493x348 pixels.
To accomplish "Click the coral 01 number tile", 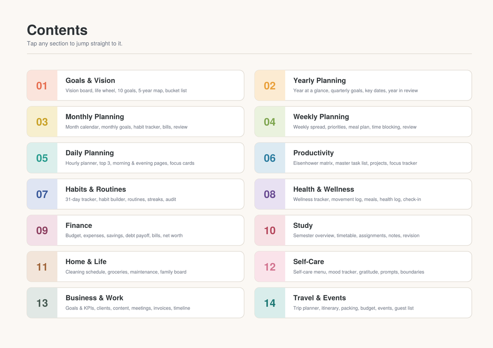I will [x=42, y=85].
